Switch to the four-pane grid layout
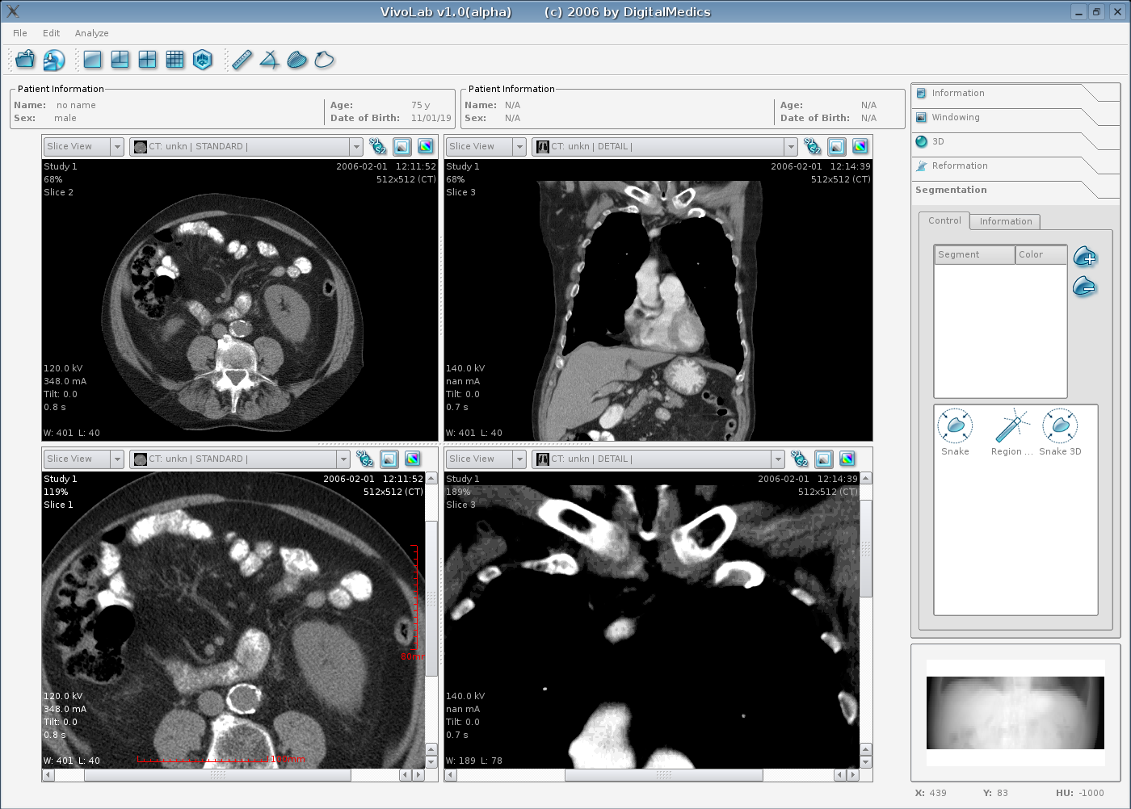This screenshot has width=1131, height=809. 148,60
